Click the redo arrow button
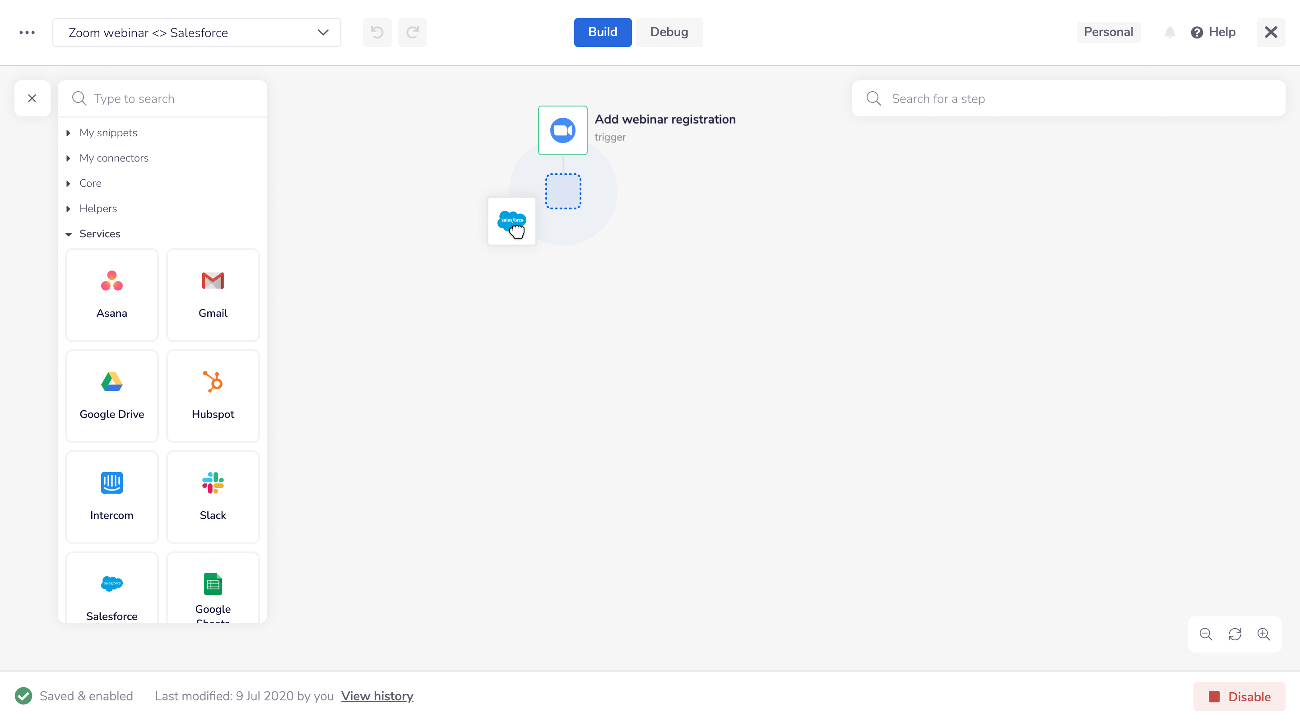Image resolution: width=1300 pixels, height=722 pixels. 412,32
